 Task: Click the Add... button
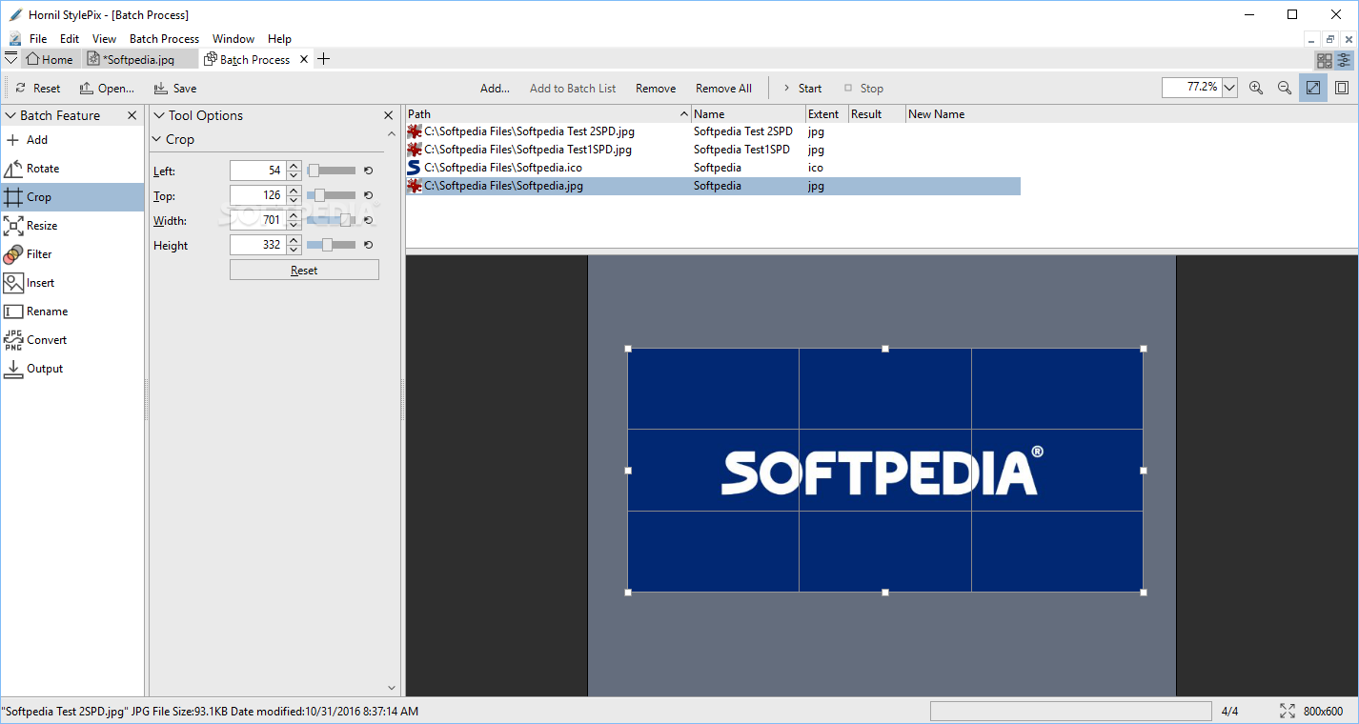(495, 88)
